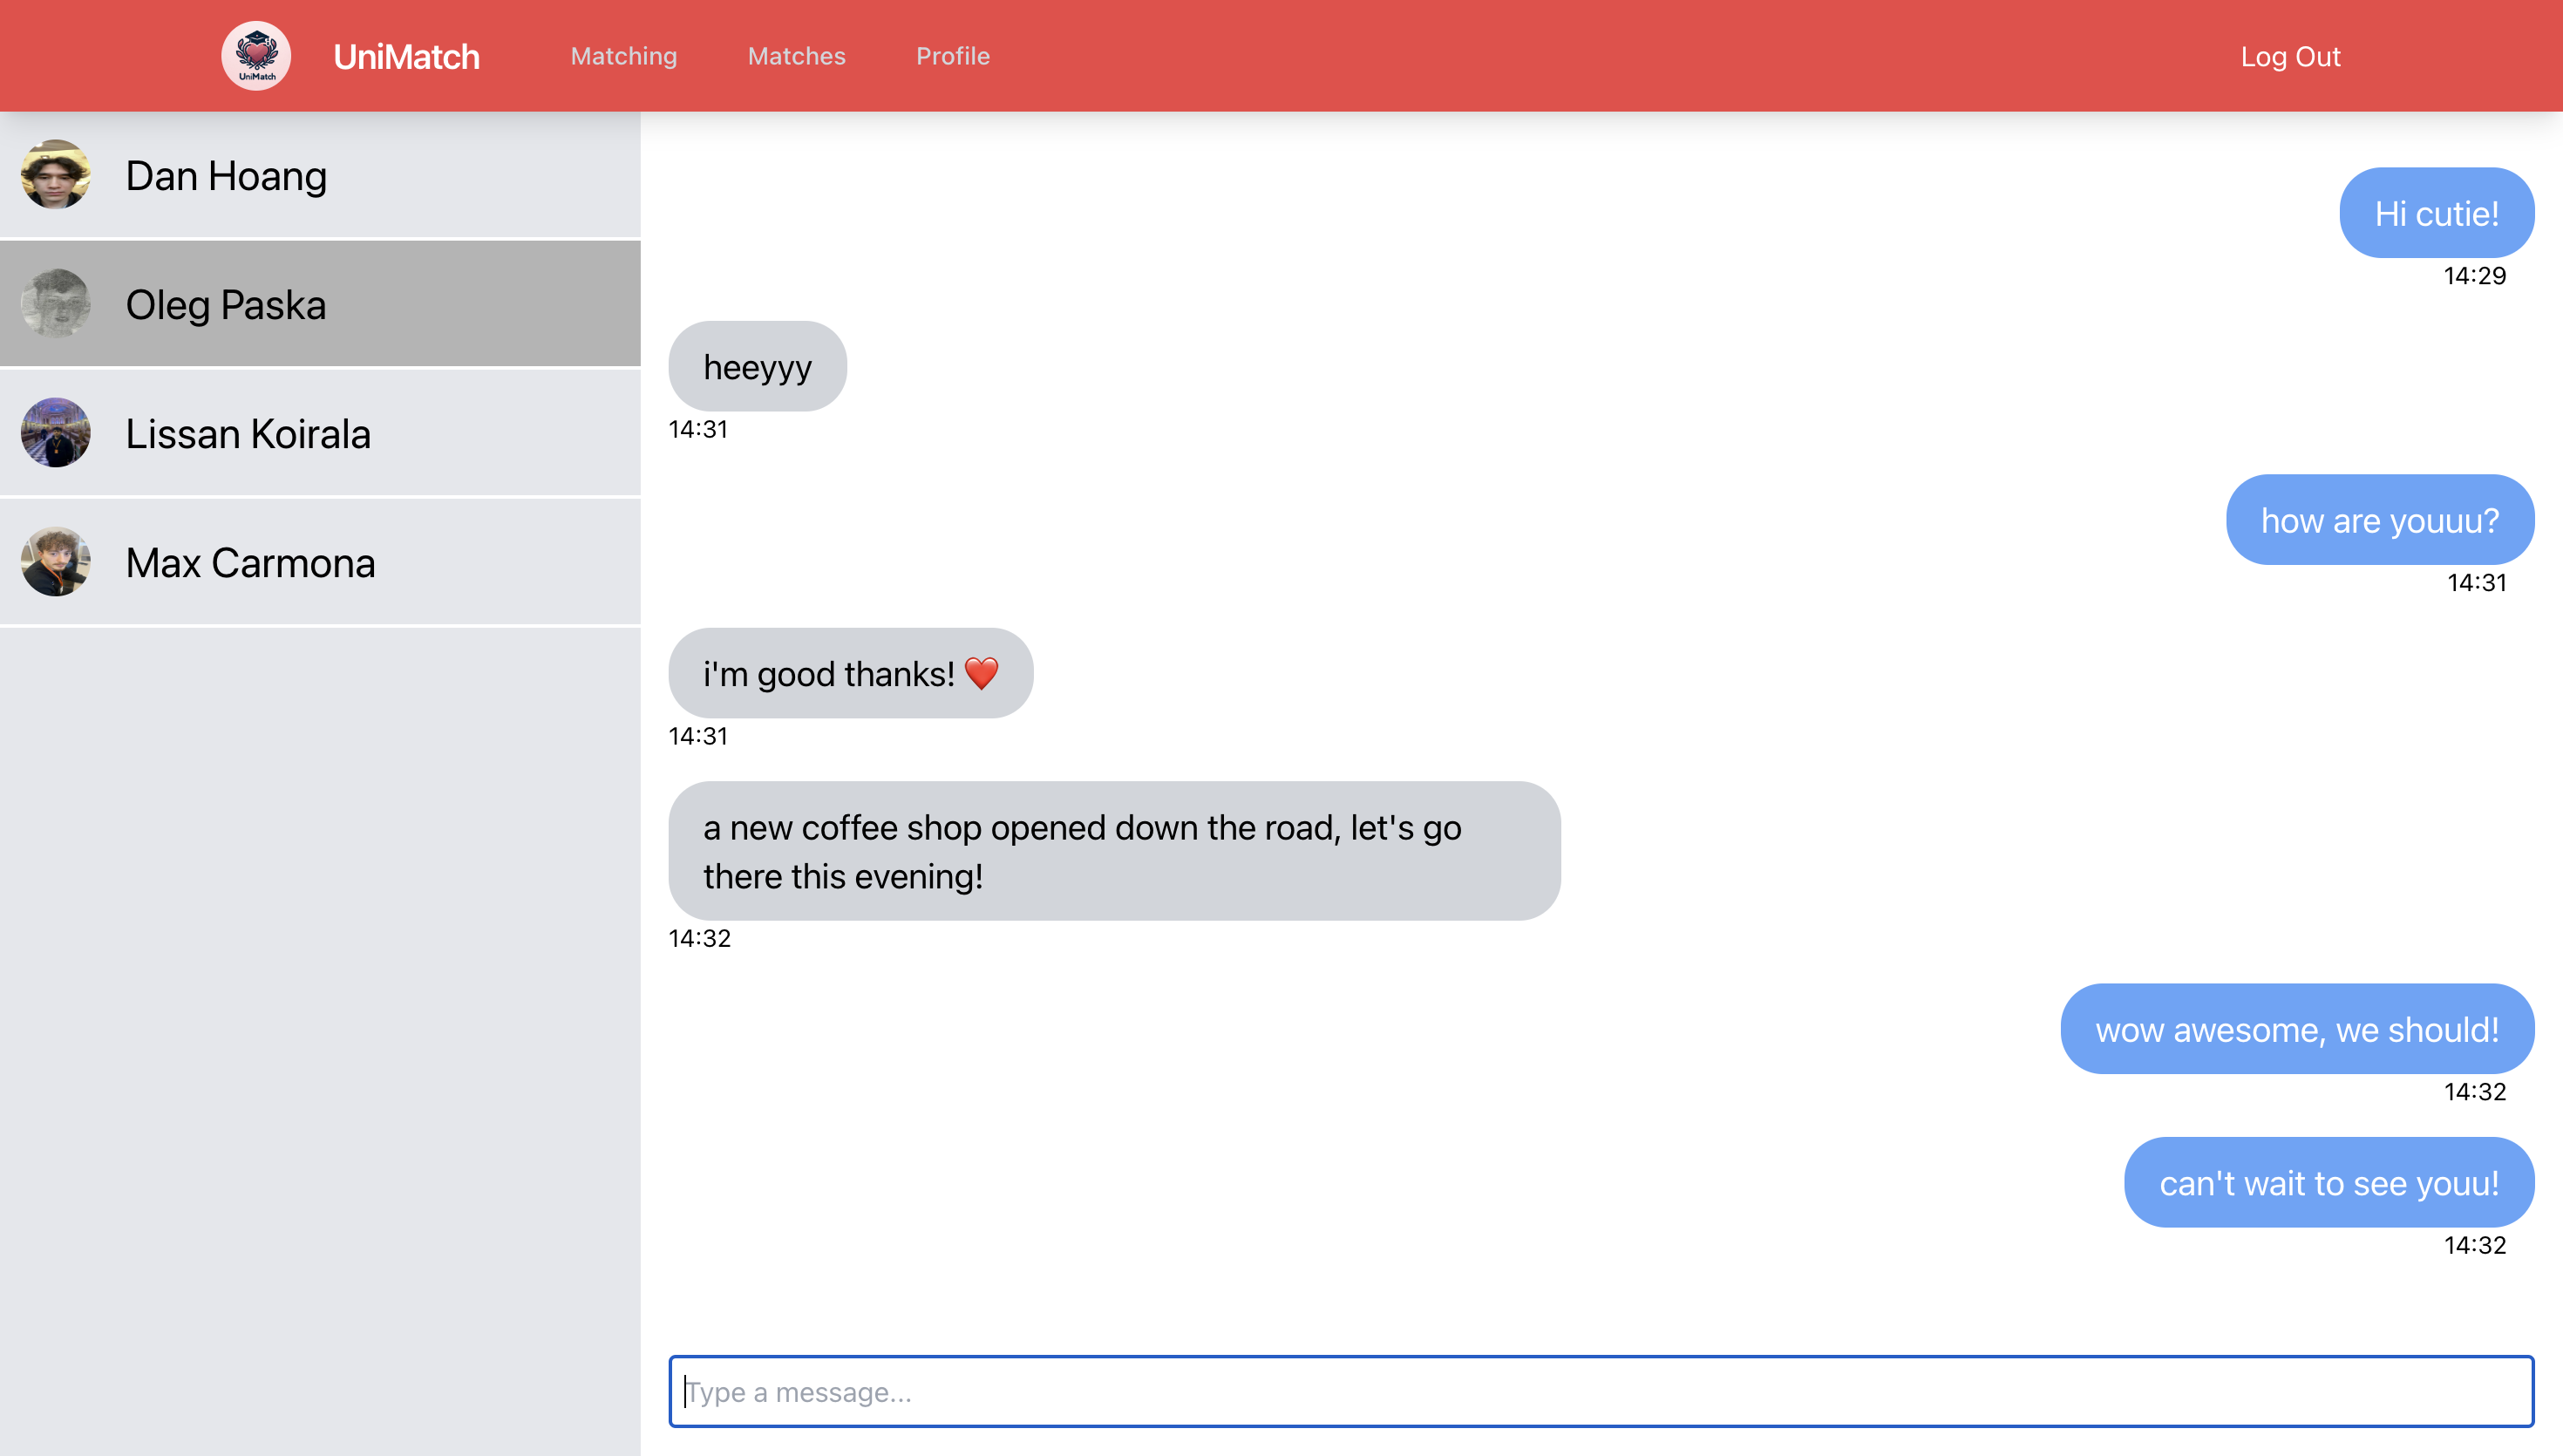Image resolution: width=2563 pixels, height=1456 pixels.
Task: Click the coffee shop message bubble
Action: point(1113,851)
